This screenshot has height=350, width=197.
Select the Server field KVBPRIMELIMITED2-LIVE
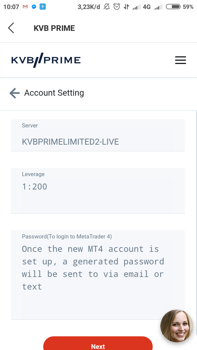[98, 135]
